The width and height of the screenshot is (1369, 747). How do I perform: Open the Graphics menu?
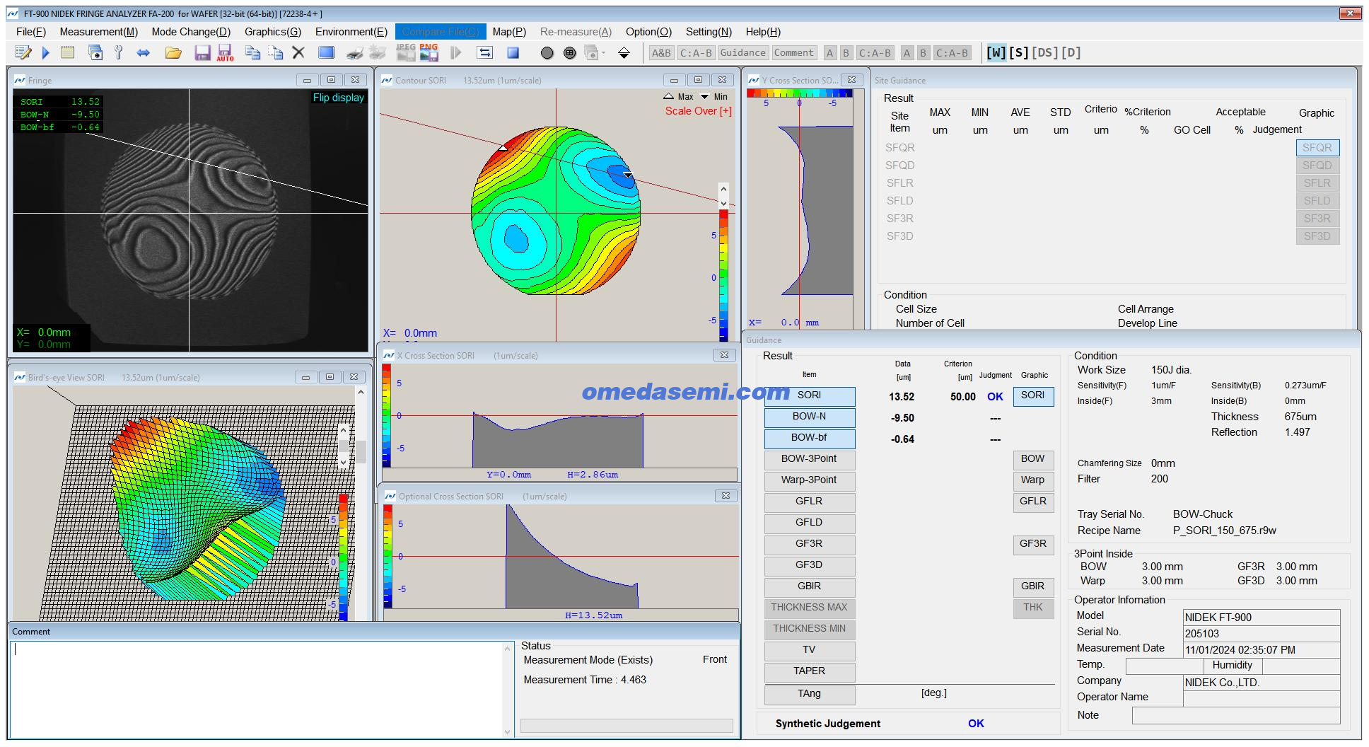coord(272,32)
